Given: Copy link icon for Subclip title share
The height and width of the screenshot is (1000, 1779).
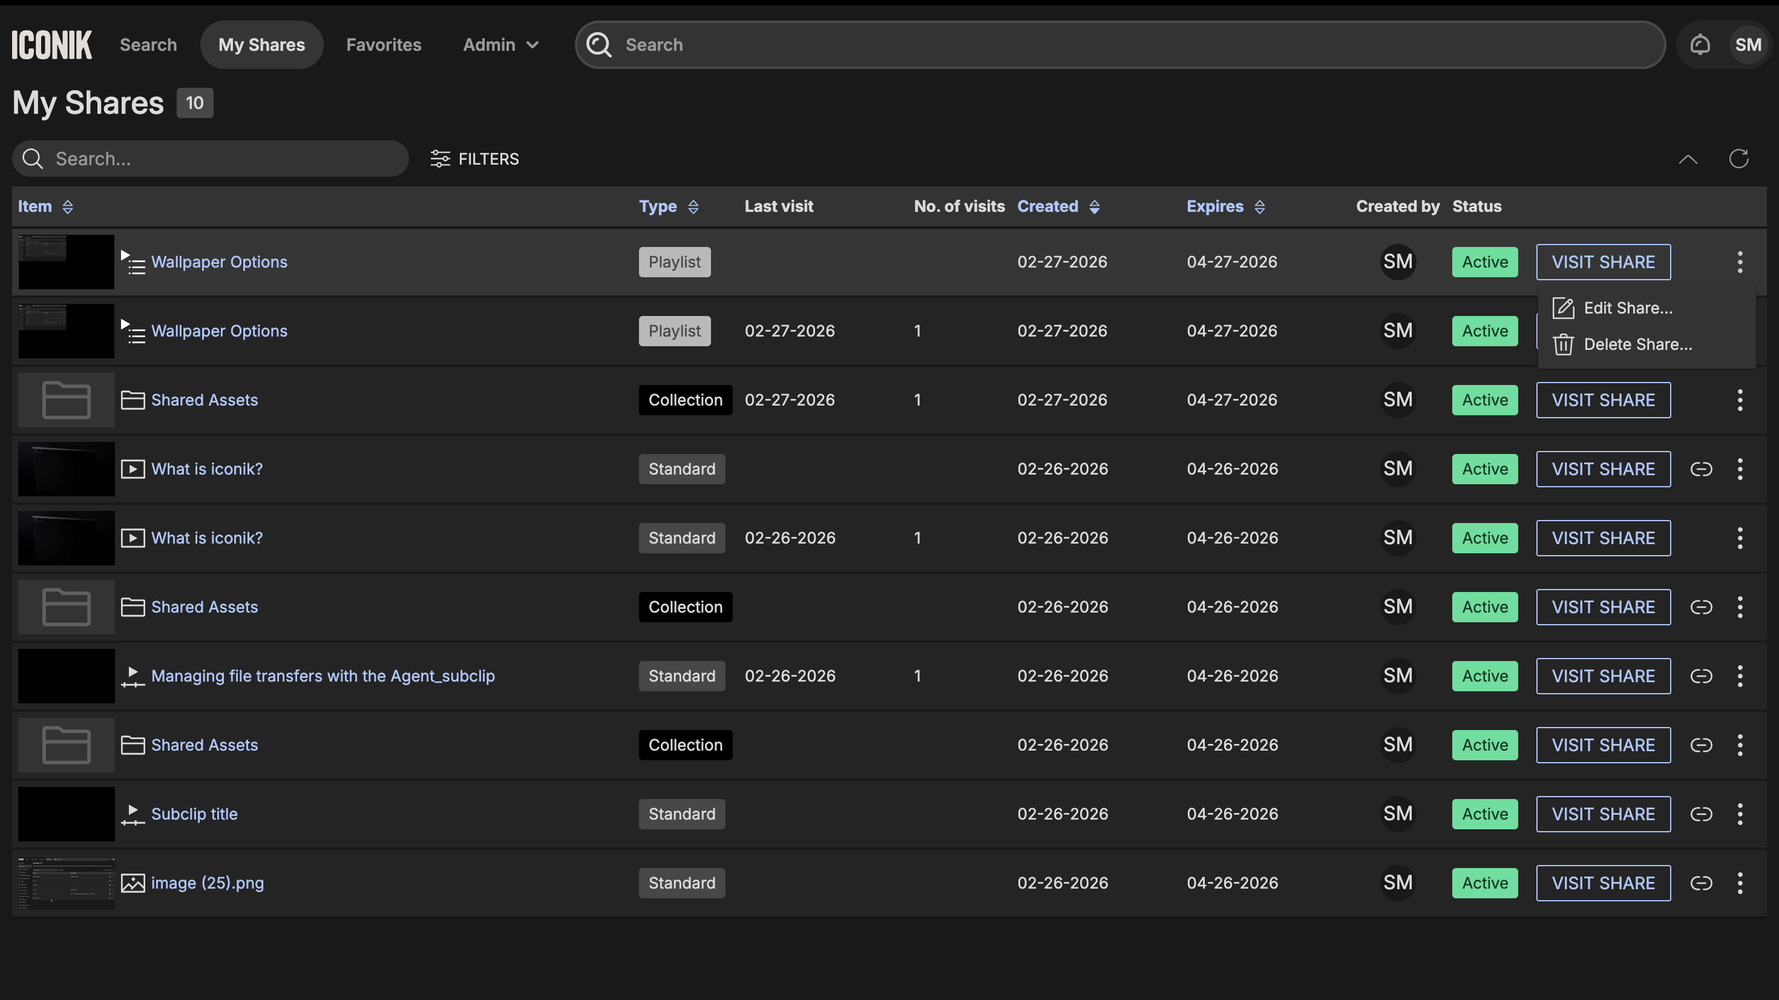Looking at the screenshot, I should (1701, 814).
